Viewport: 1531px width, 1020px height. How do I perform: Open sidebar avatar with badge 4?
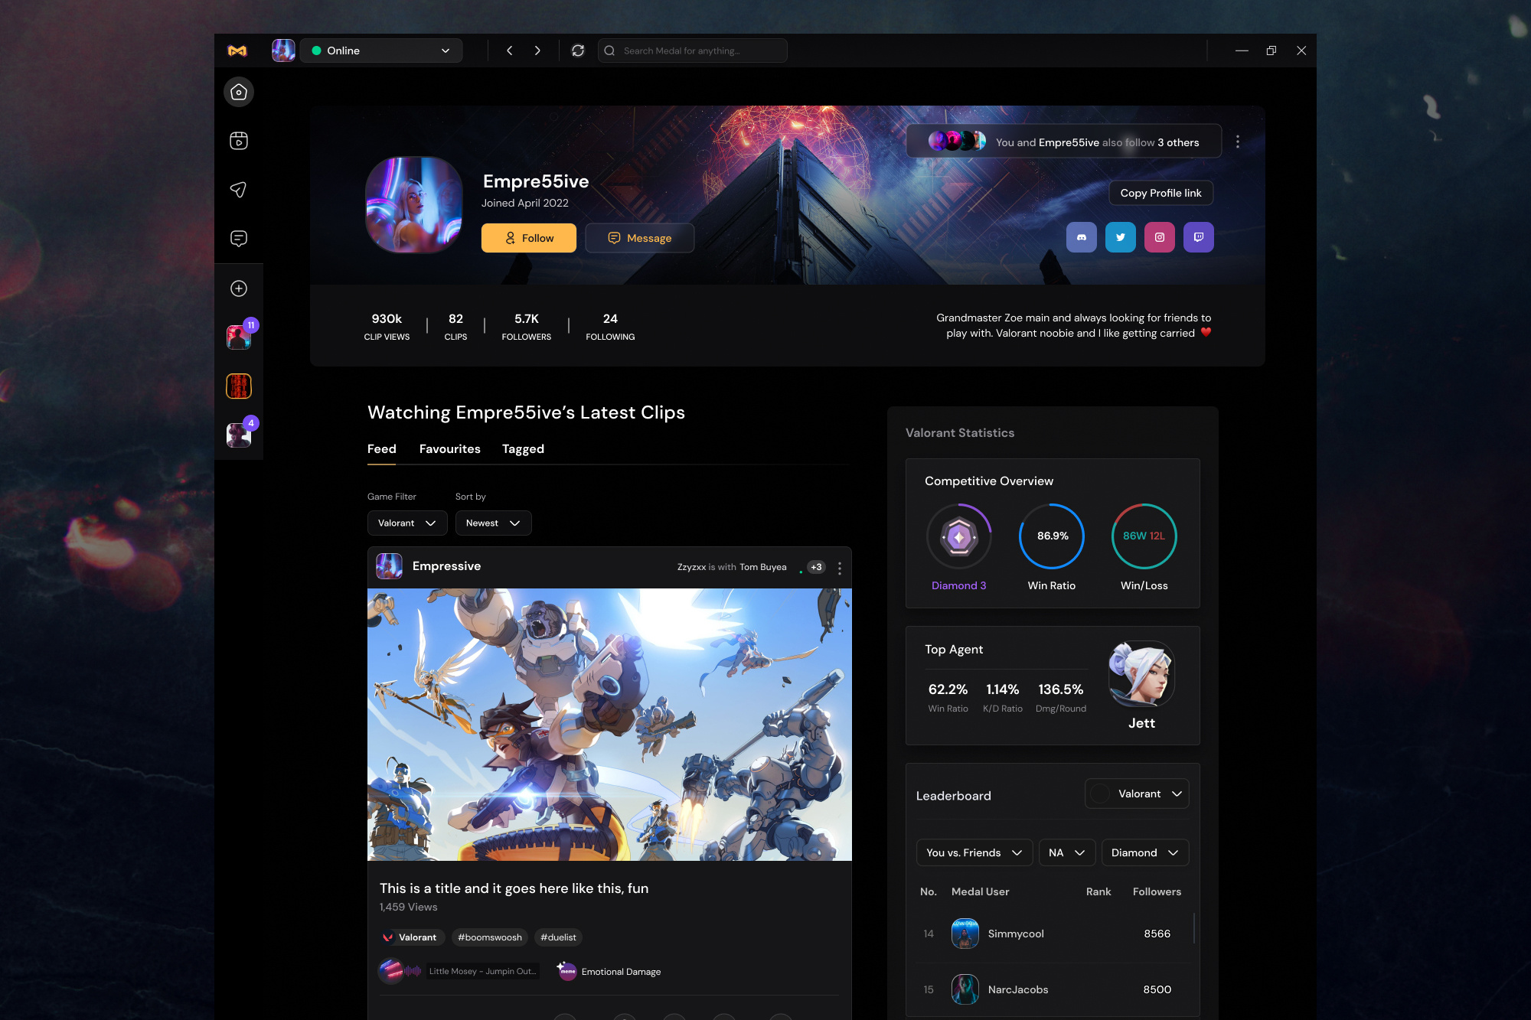(x=239, y=435)
